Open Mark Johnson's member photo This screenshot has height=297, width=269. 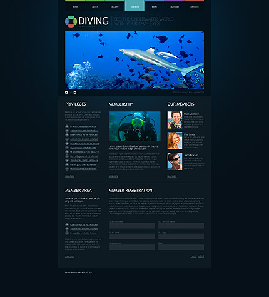coord(175,120)
